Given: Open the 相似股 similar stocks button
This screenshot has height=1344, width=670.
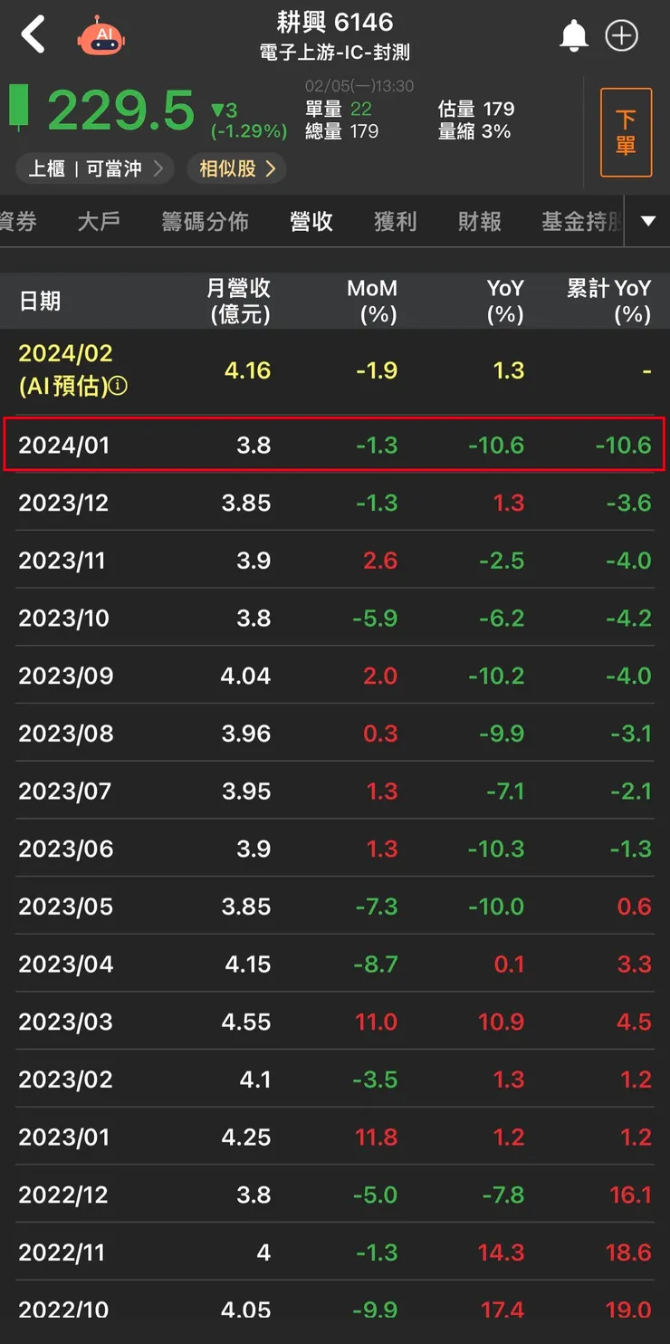Looking at the screenshot, I should tap(237, 168).
